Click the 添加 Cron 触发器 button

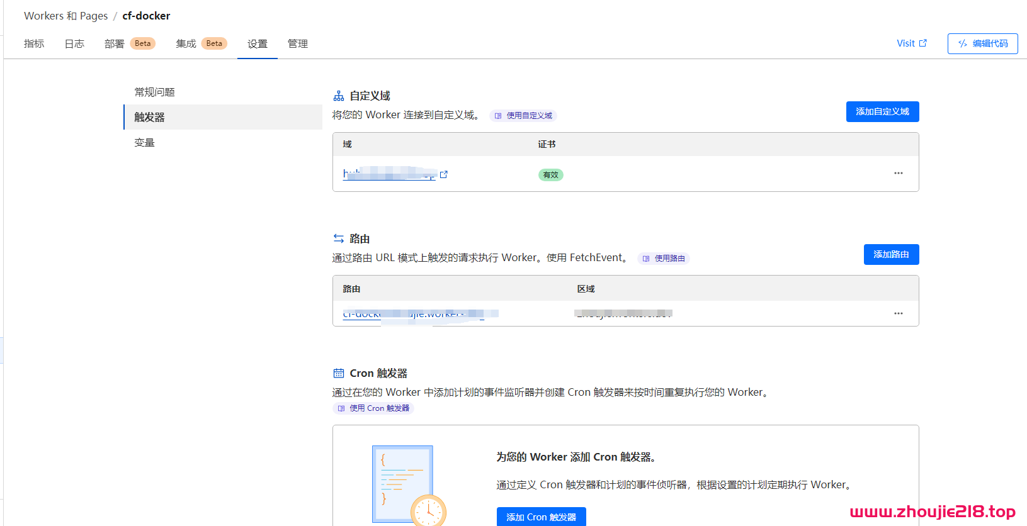point(541,517)
